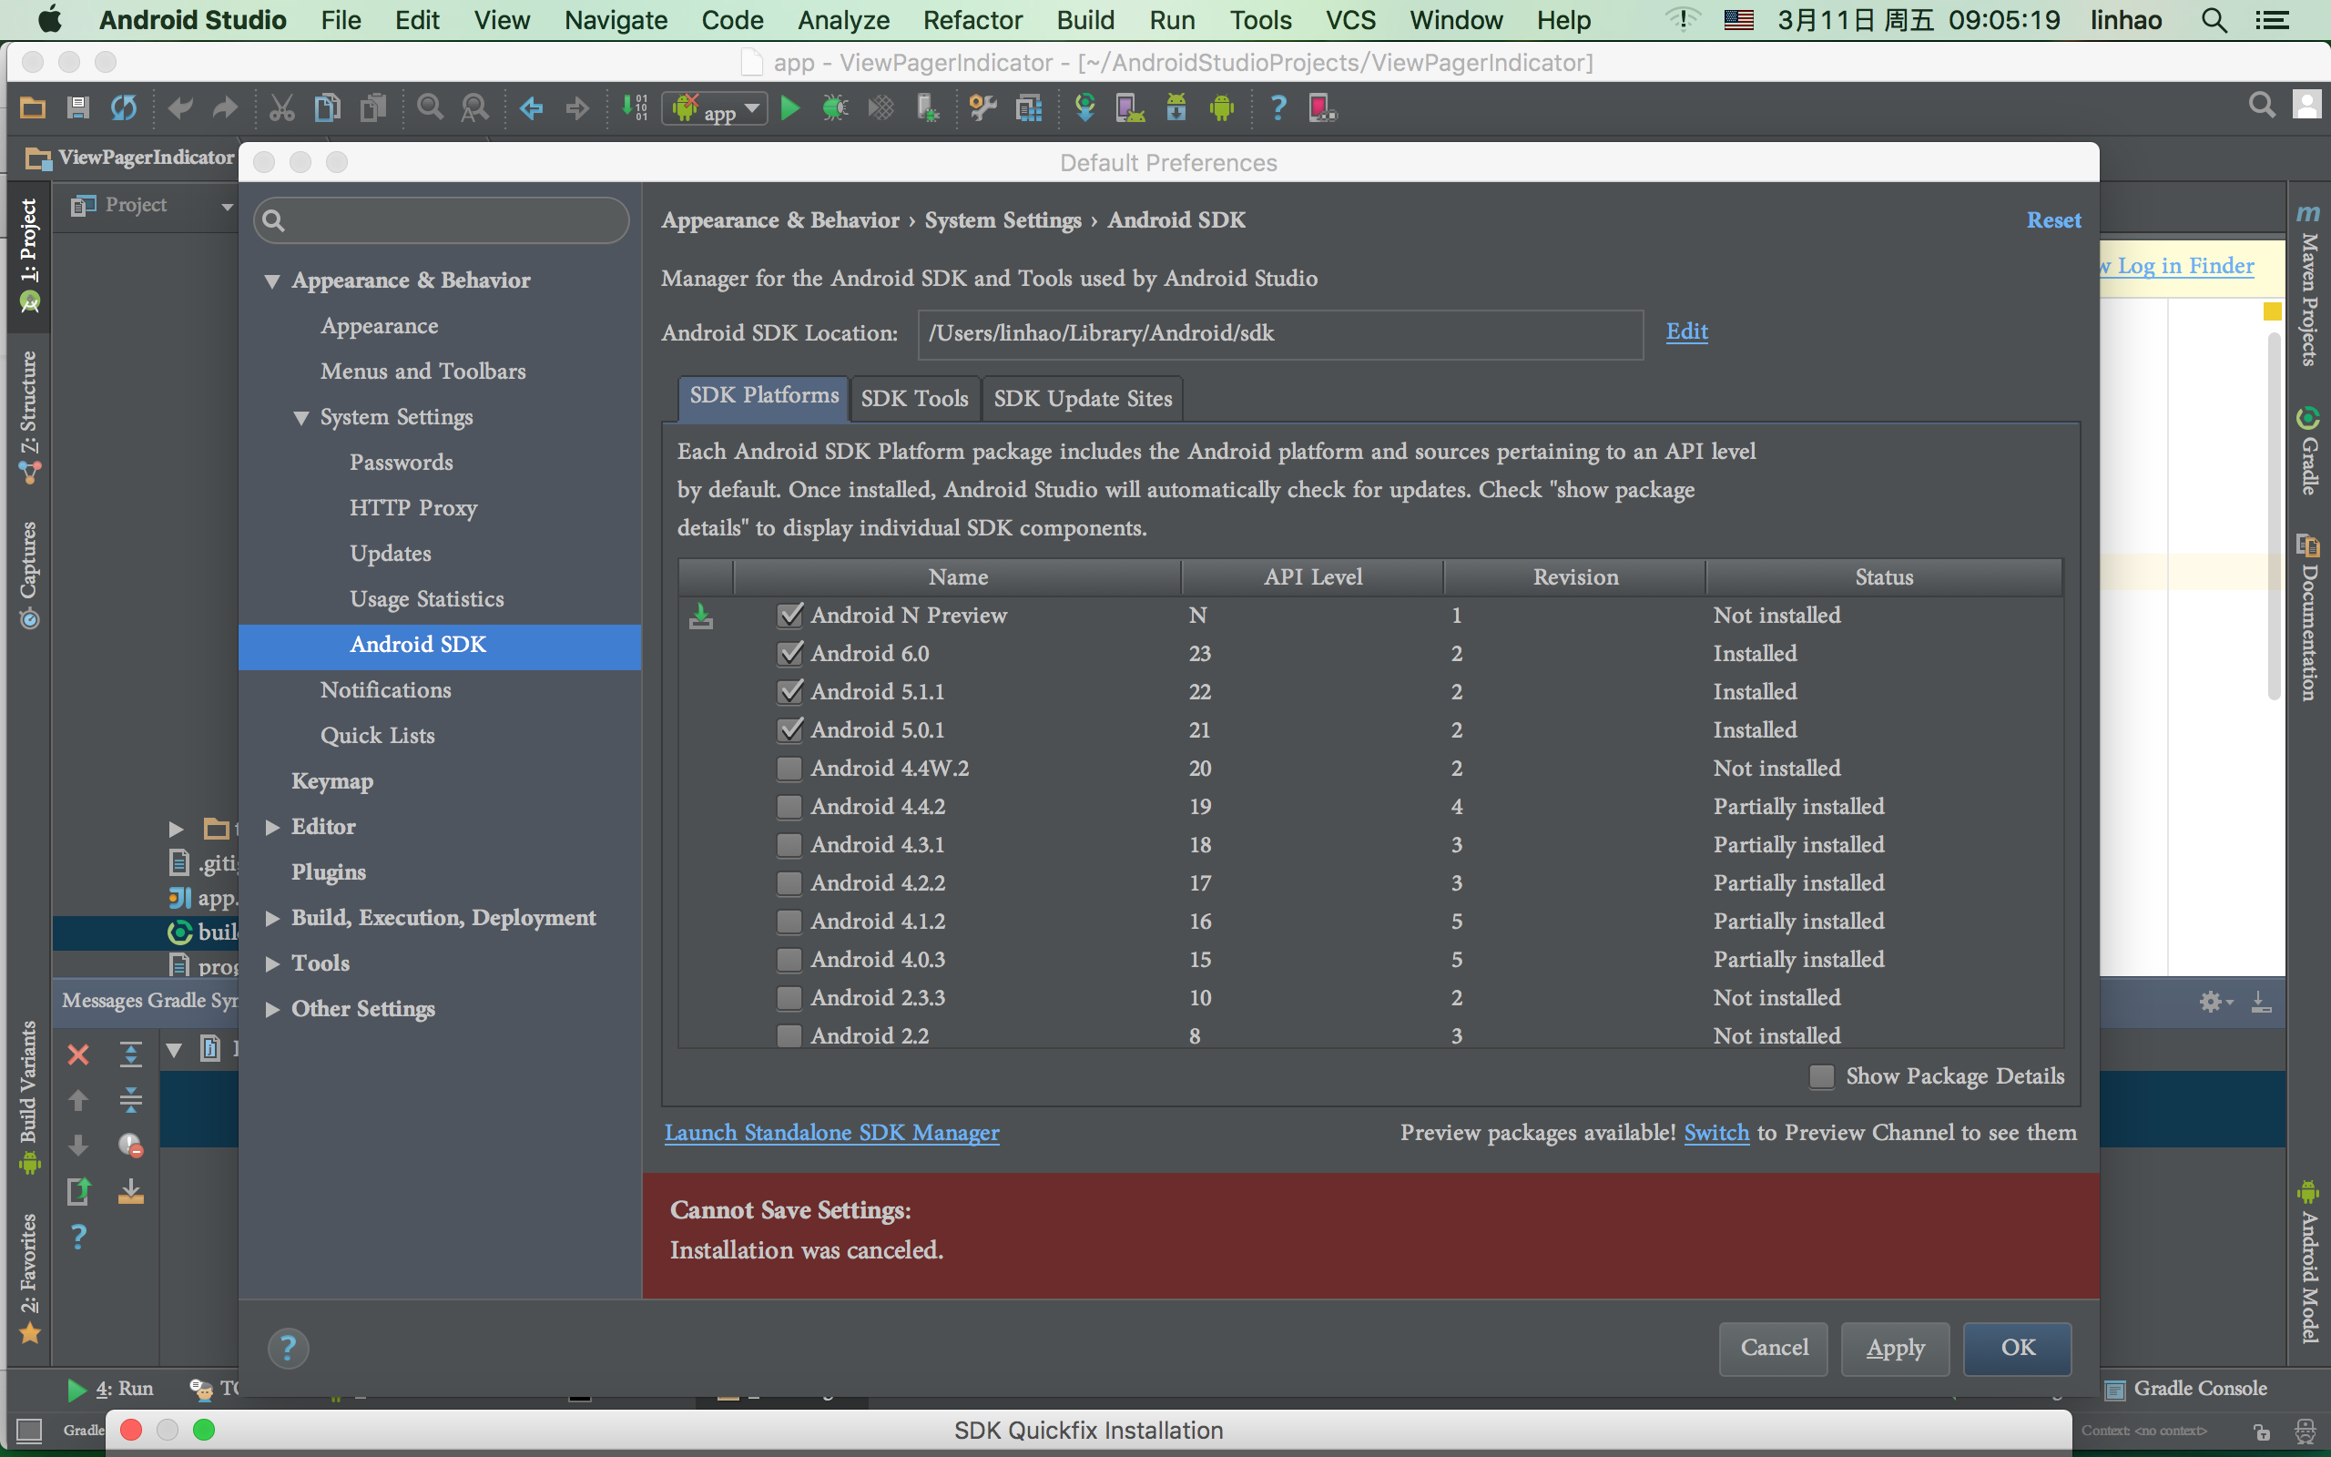Click the Cut scissors icon
2331x1457 pixels.
tap(281, 108)
